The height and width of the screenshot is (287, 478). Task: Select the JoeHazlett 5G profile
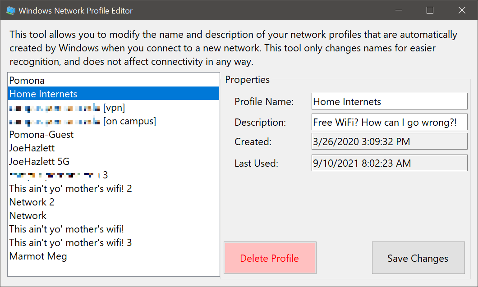pyautogui.click(x=39, y=162)
